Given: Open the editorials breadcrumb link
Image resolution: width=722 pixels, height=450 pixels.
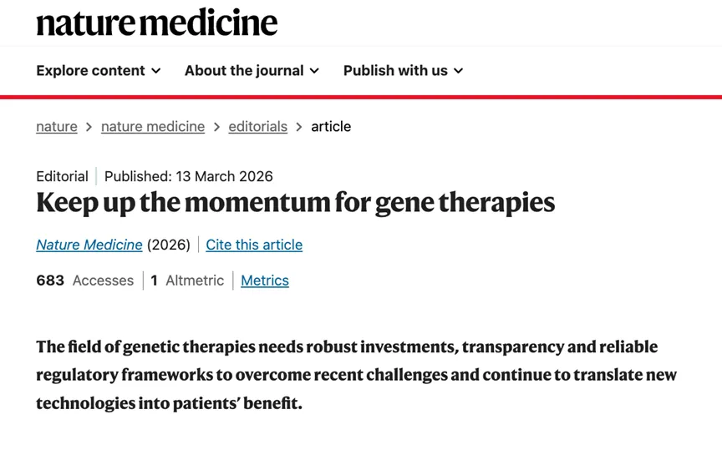Looking at the screenshot, I should point(257,127).
